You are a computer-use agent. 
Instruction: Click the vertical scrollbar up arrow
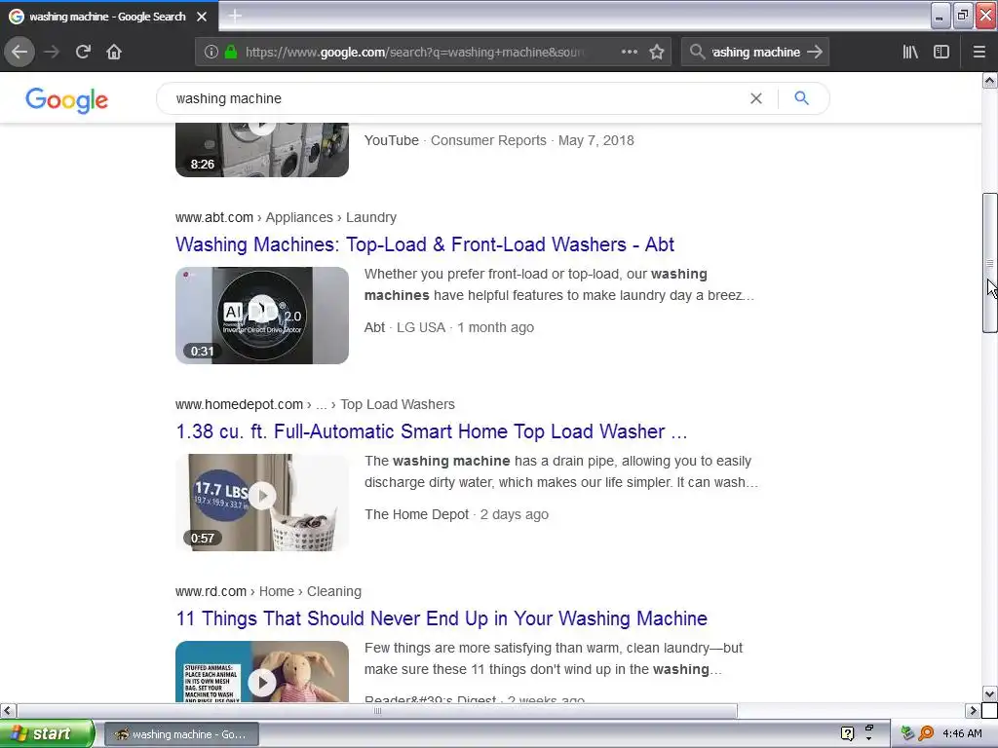990,80
